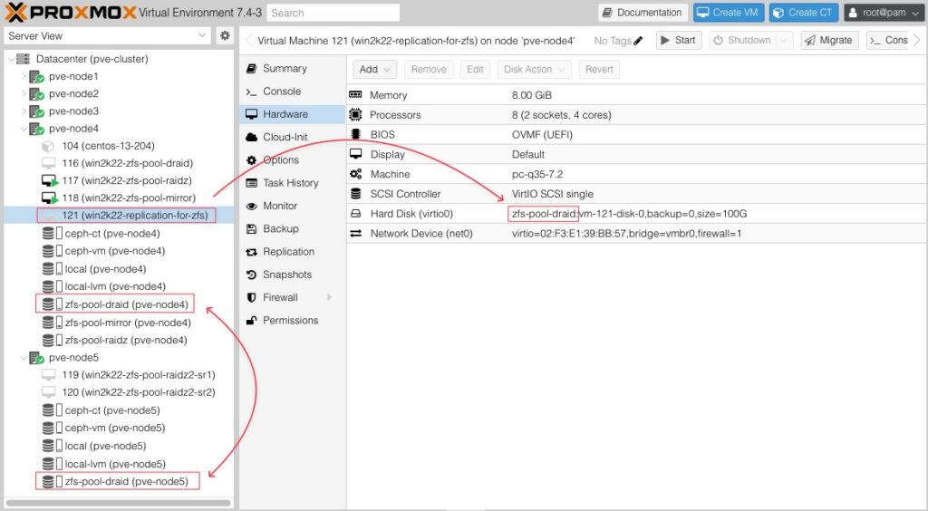Click the Documentation book icon
This screenshot has height=511, width=928.
pyautogui.click(x=606, y=13)
